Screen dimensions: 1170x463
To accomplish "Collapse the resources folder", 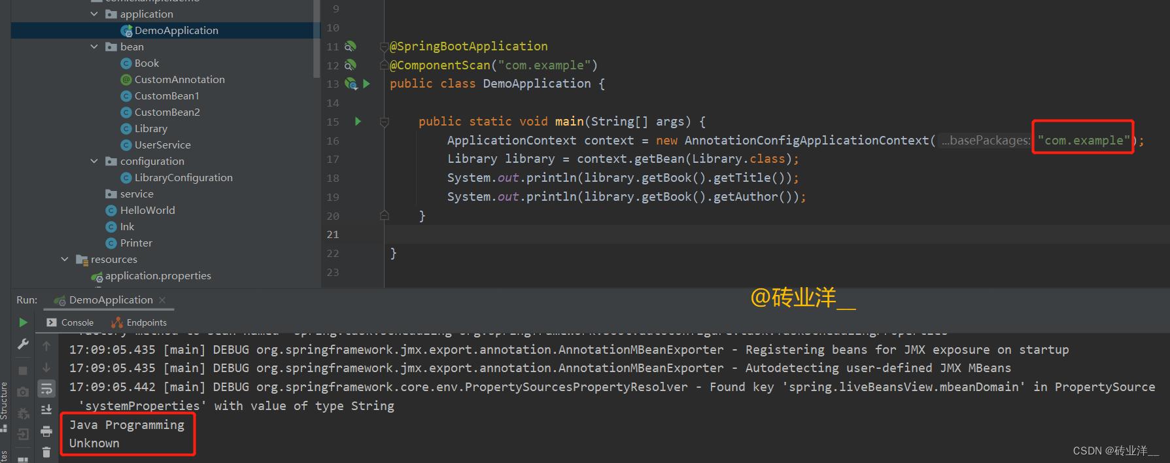I will point(65,259).
